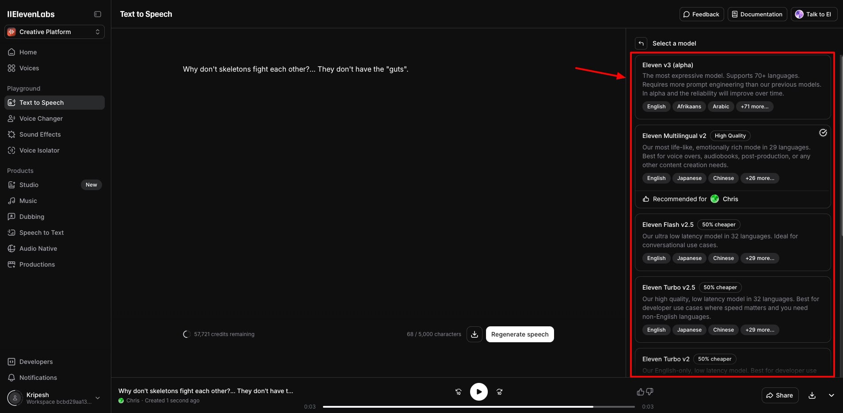The image size is (843, 413).
Task: Choose the Eleven Turbo v2.5 model
Action: [x=732, y=309]
